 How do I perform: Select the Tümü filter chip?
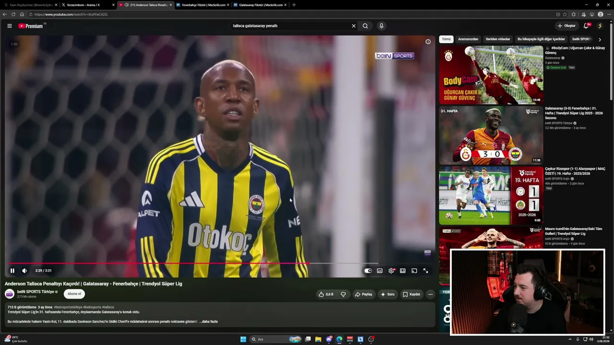coord(446,39)
